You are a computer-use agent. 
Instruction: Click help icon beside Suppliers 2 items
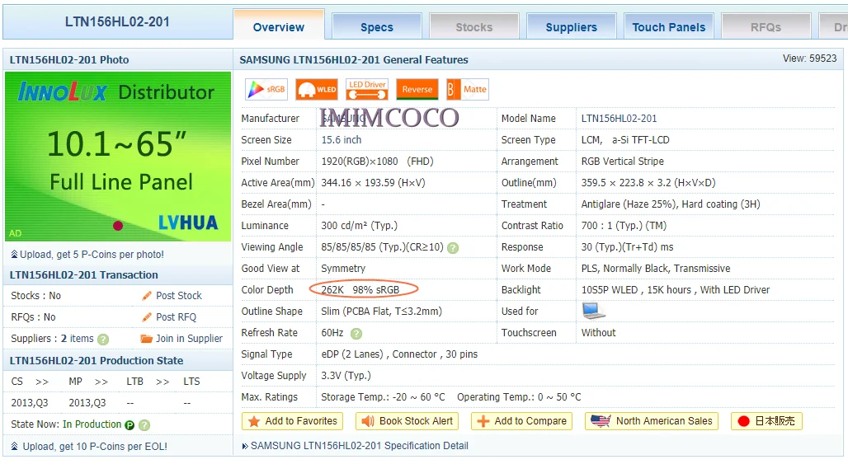(103, 340)
